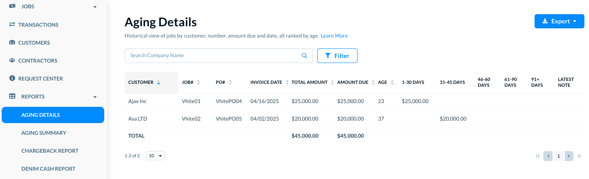The height and width of the screenshot is (179, 589).
Task: Focus the Search Company Name field
Action: (x=219, y=55)
